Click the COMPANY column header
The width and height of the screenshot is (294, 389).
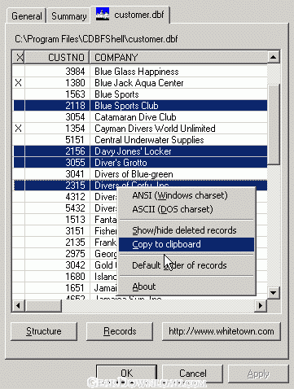click(178, 58)
